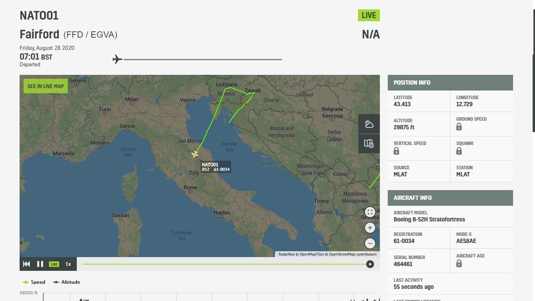Change the 1x playback speed
535x301 pixels.
pyautogui.click(x=68, y=264)
